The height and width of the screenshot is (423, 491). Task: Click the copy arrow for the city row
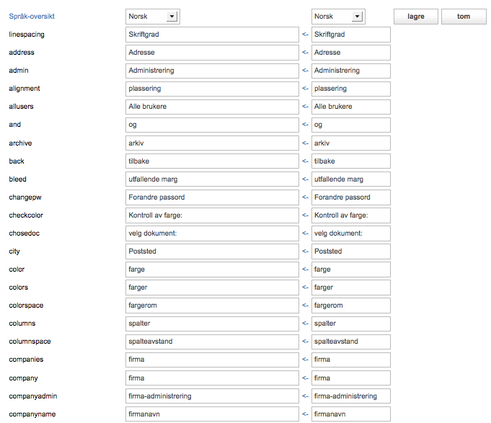tap(305, 251)
